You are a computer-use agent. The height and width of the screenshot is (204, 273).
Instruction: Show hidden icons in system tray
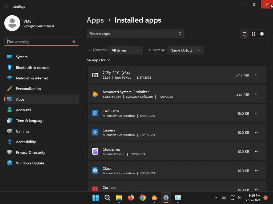[216, 198]
